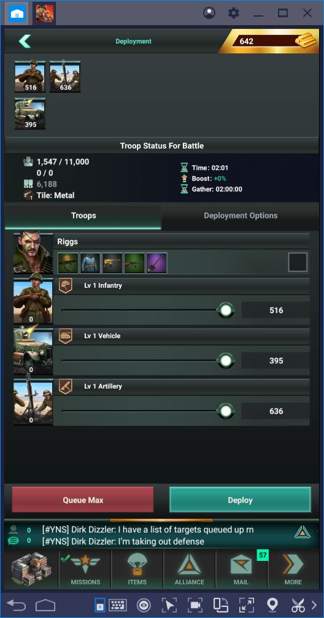Viewport: 324px width, 618px height.
Task: Click the Deploy button
Action: click(x=240, y=500)
